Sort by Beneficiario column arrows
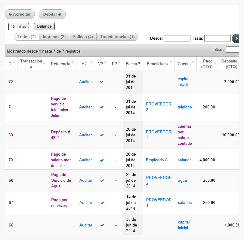 (x=171, y=62)
